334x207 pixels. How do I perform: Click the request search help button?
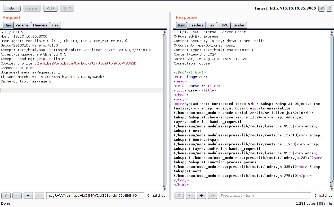coord(6,195)
